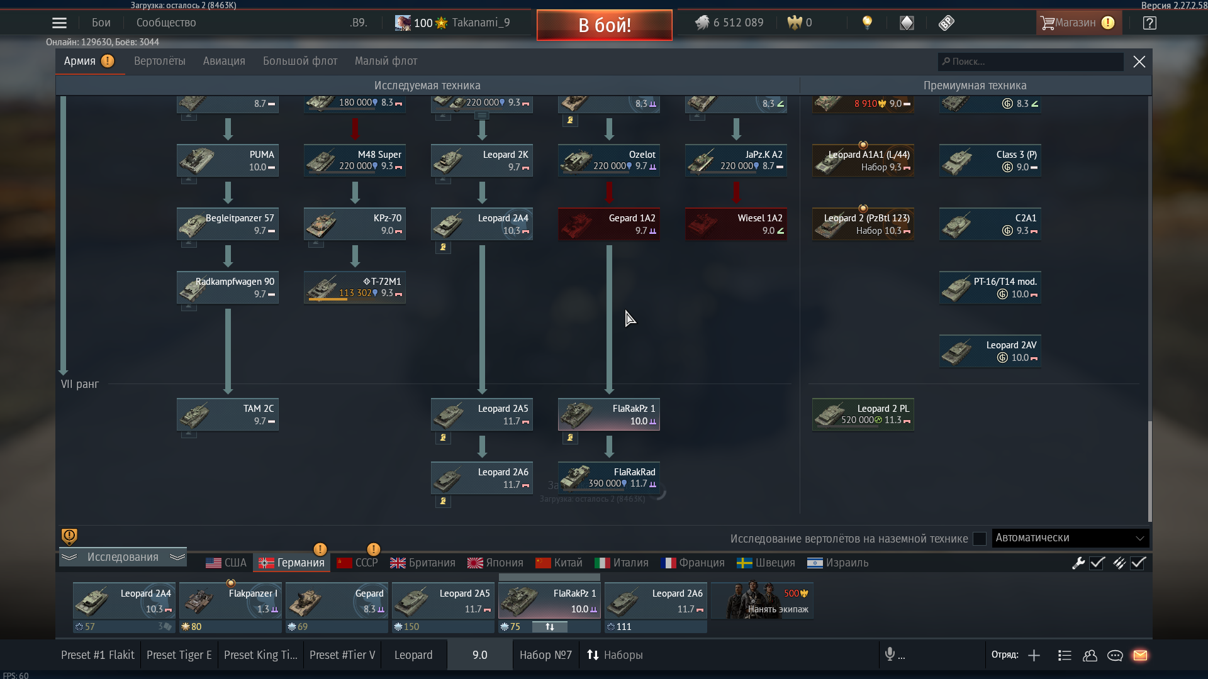This screenshot has width=1208, height=679.
Task: Toggle helicopter research on ground vehicles checkbox
Action: [x=980, y=539]
